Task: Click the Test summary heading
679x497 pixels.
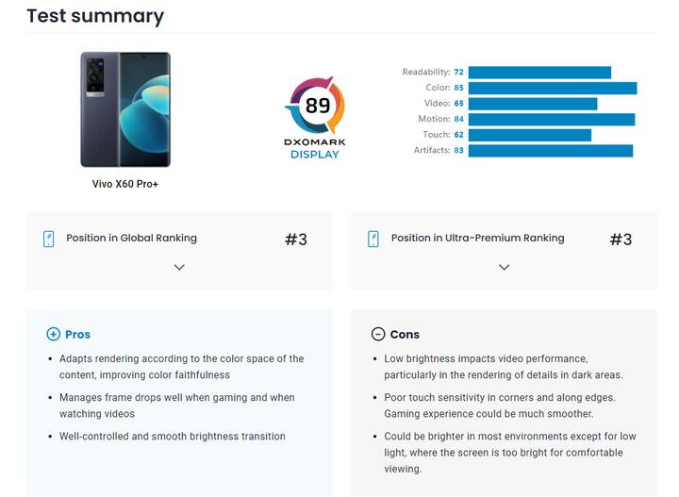Action: (x=95, y=16)
